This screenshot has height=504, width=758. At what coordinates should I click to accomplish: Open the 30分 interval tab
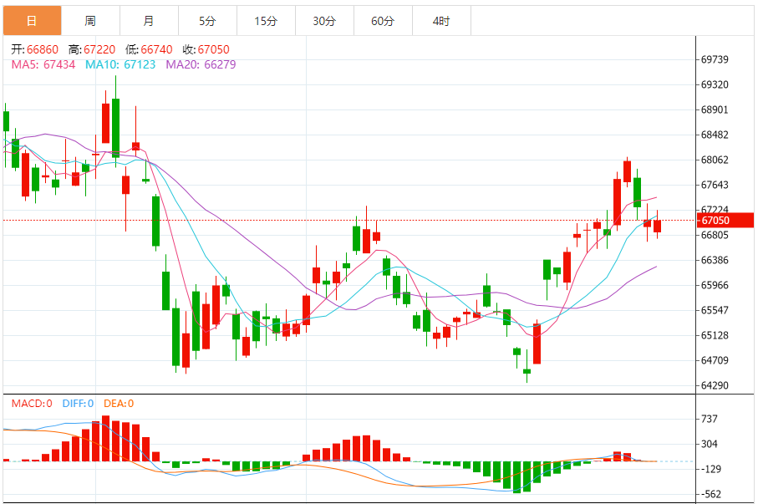coord(324,21)
